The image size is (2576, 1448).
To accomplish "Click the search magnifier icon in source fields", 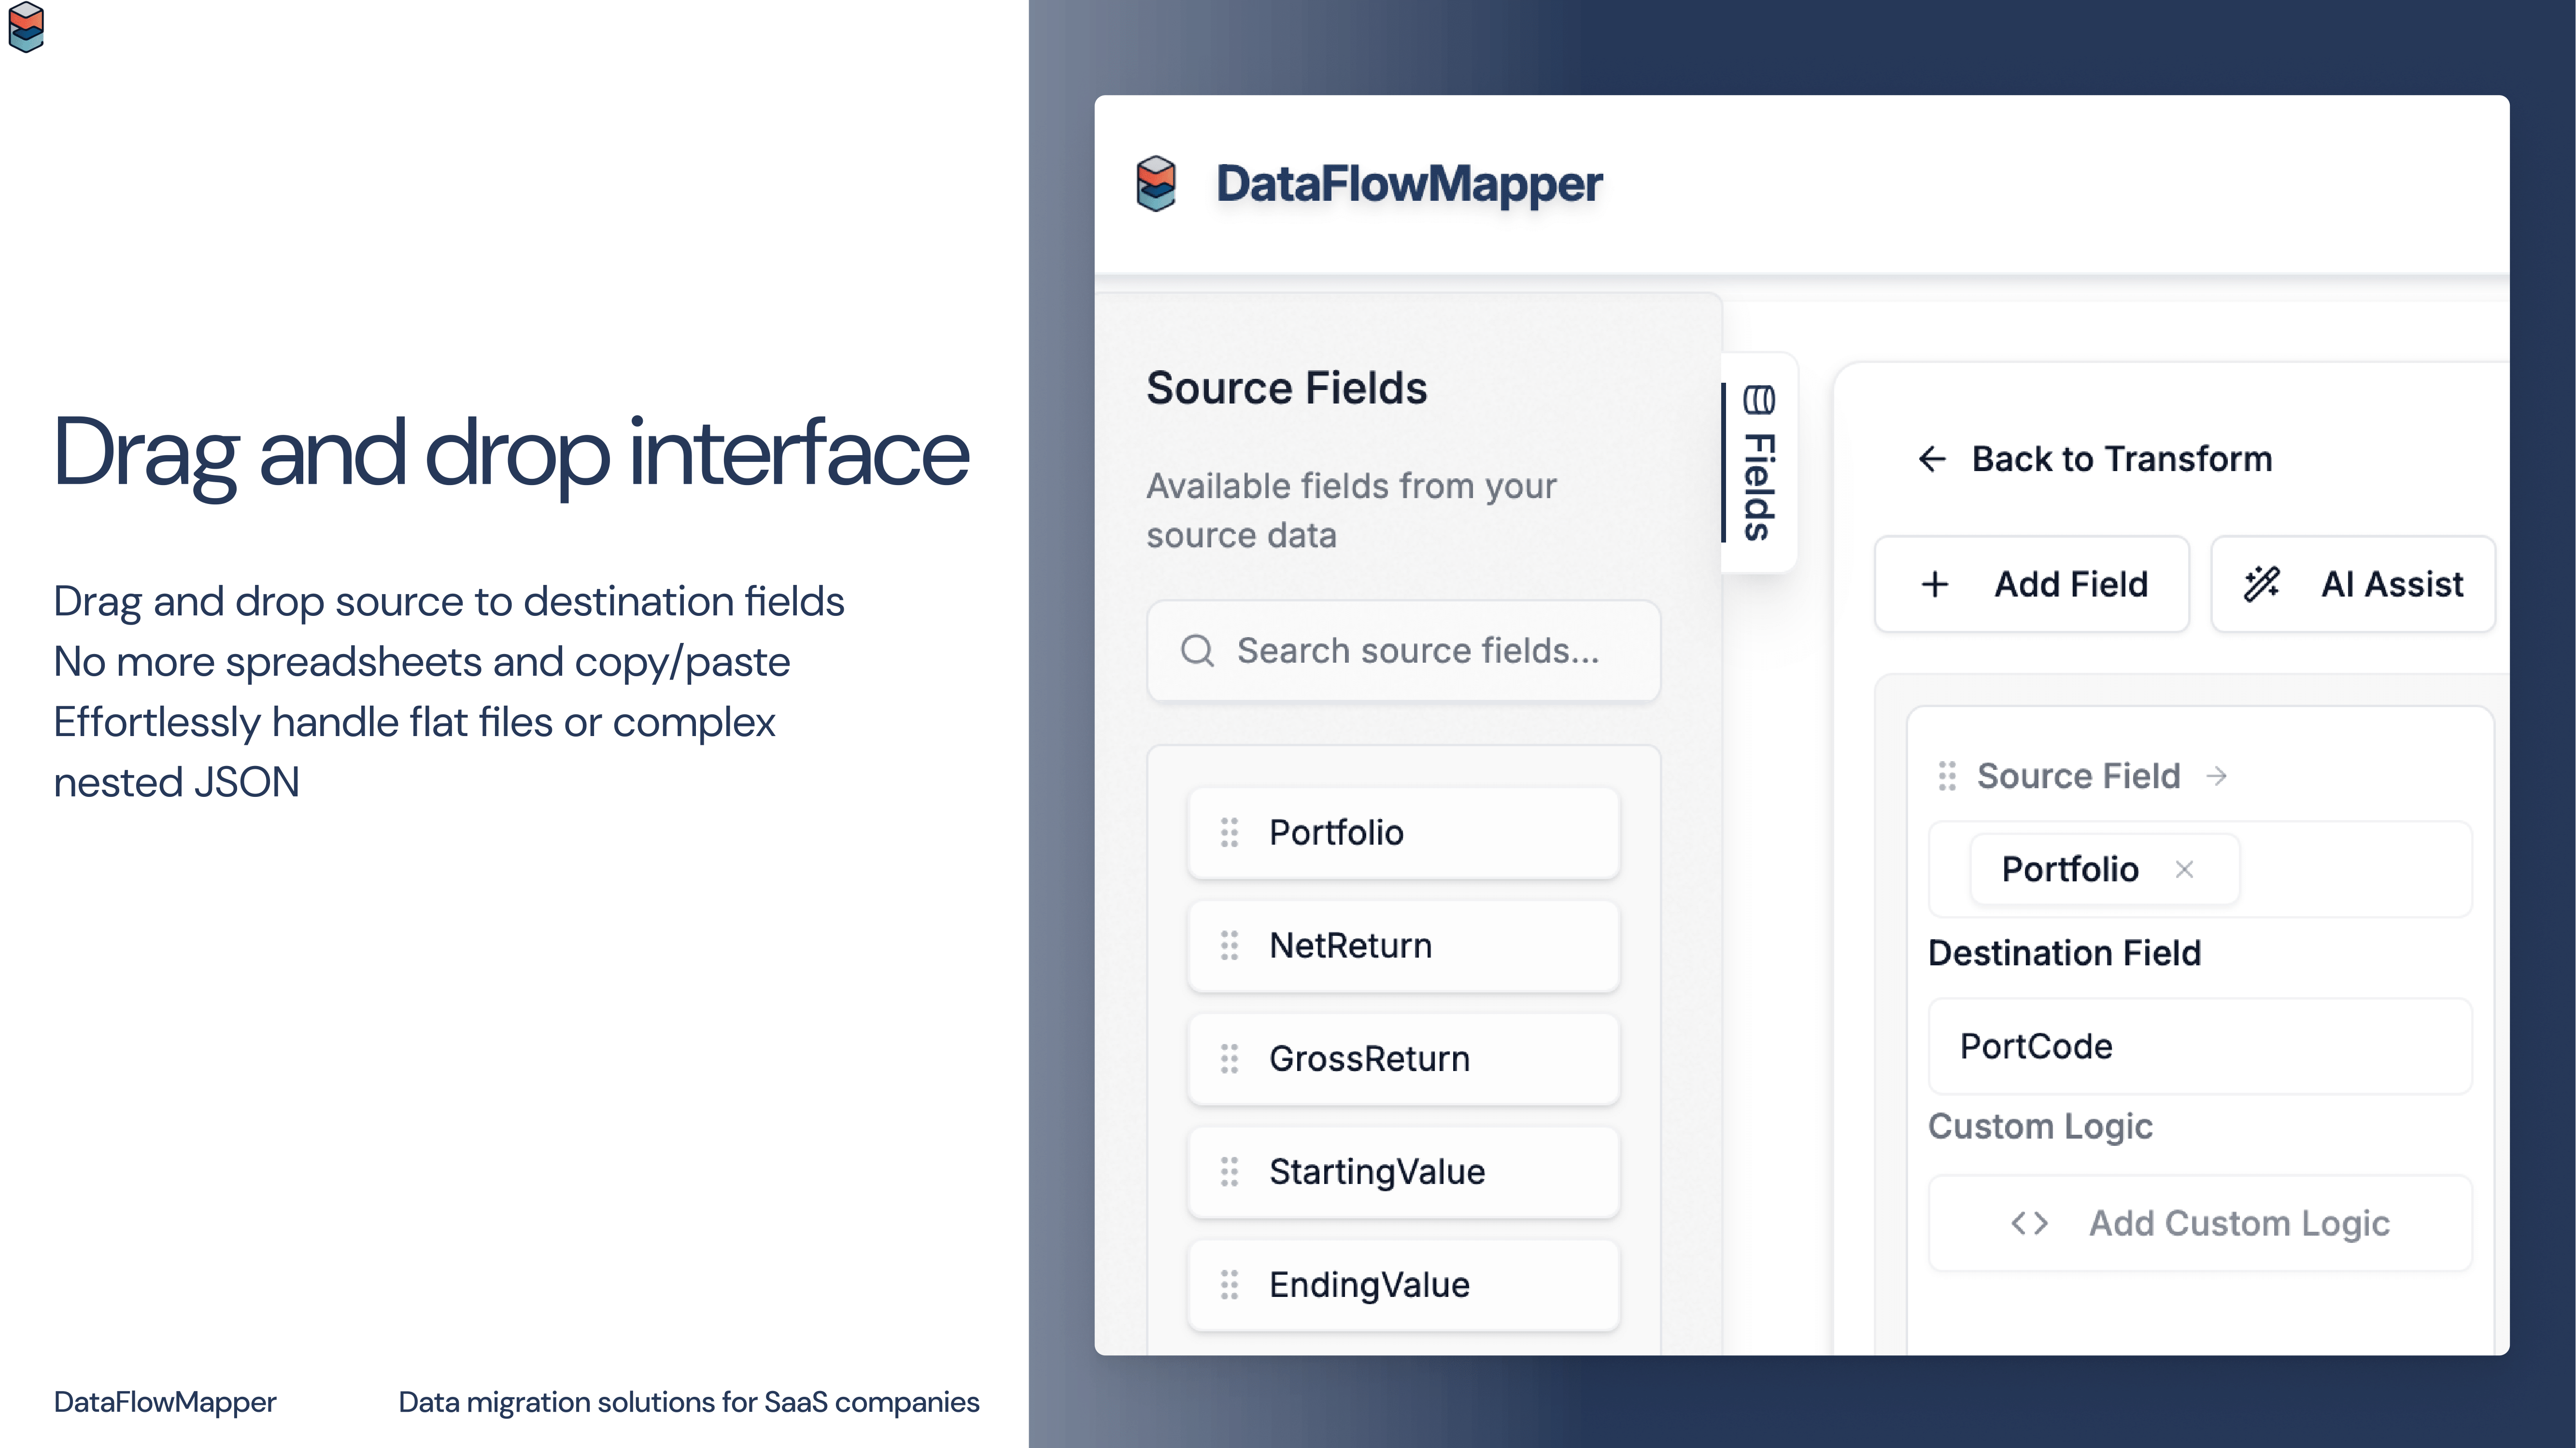I will 1197,652.
